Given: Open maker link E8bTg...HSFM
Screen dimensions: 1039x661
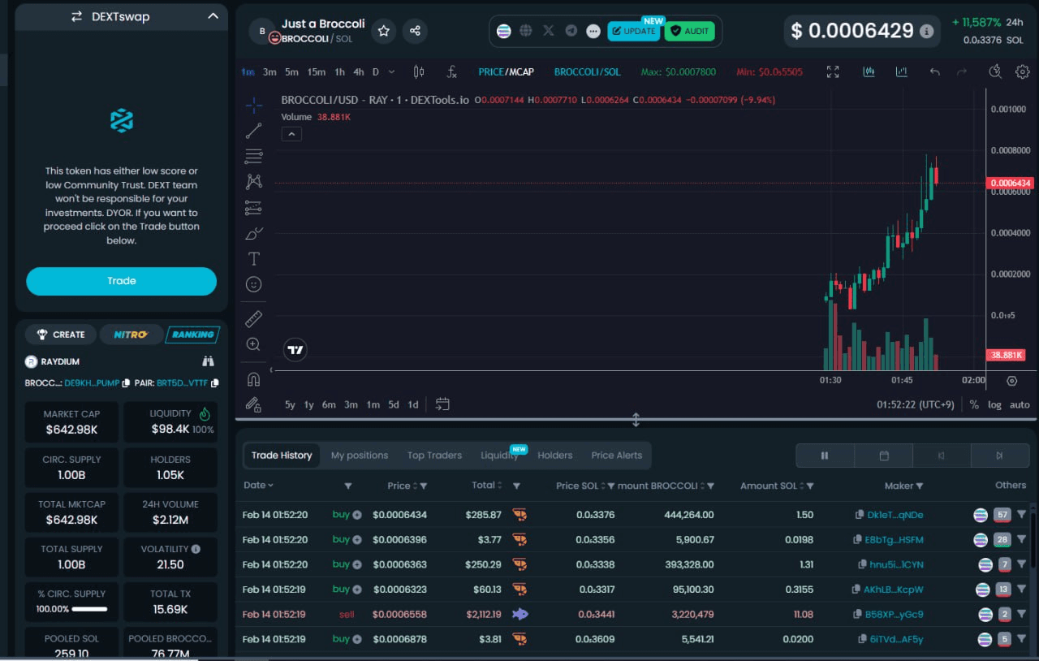Looking at the screenshot, I should 894,539.
